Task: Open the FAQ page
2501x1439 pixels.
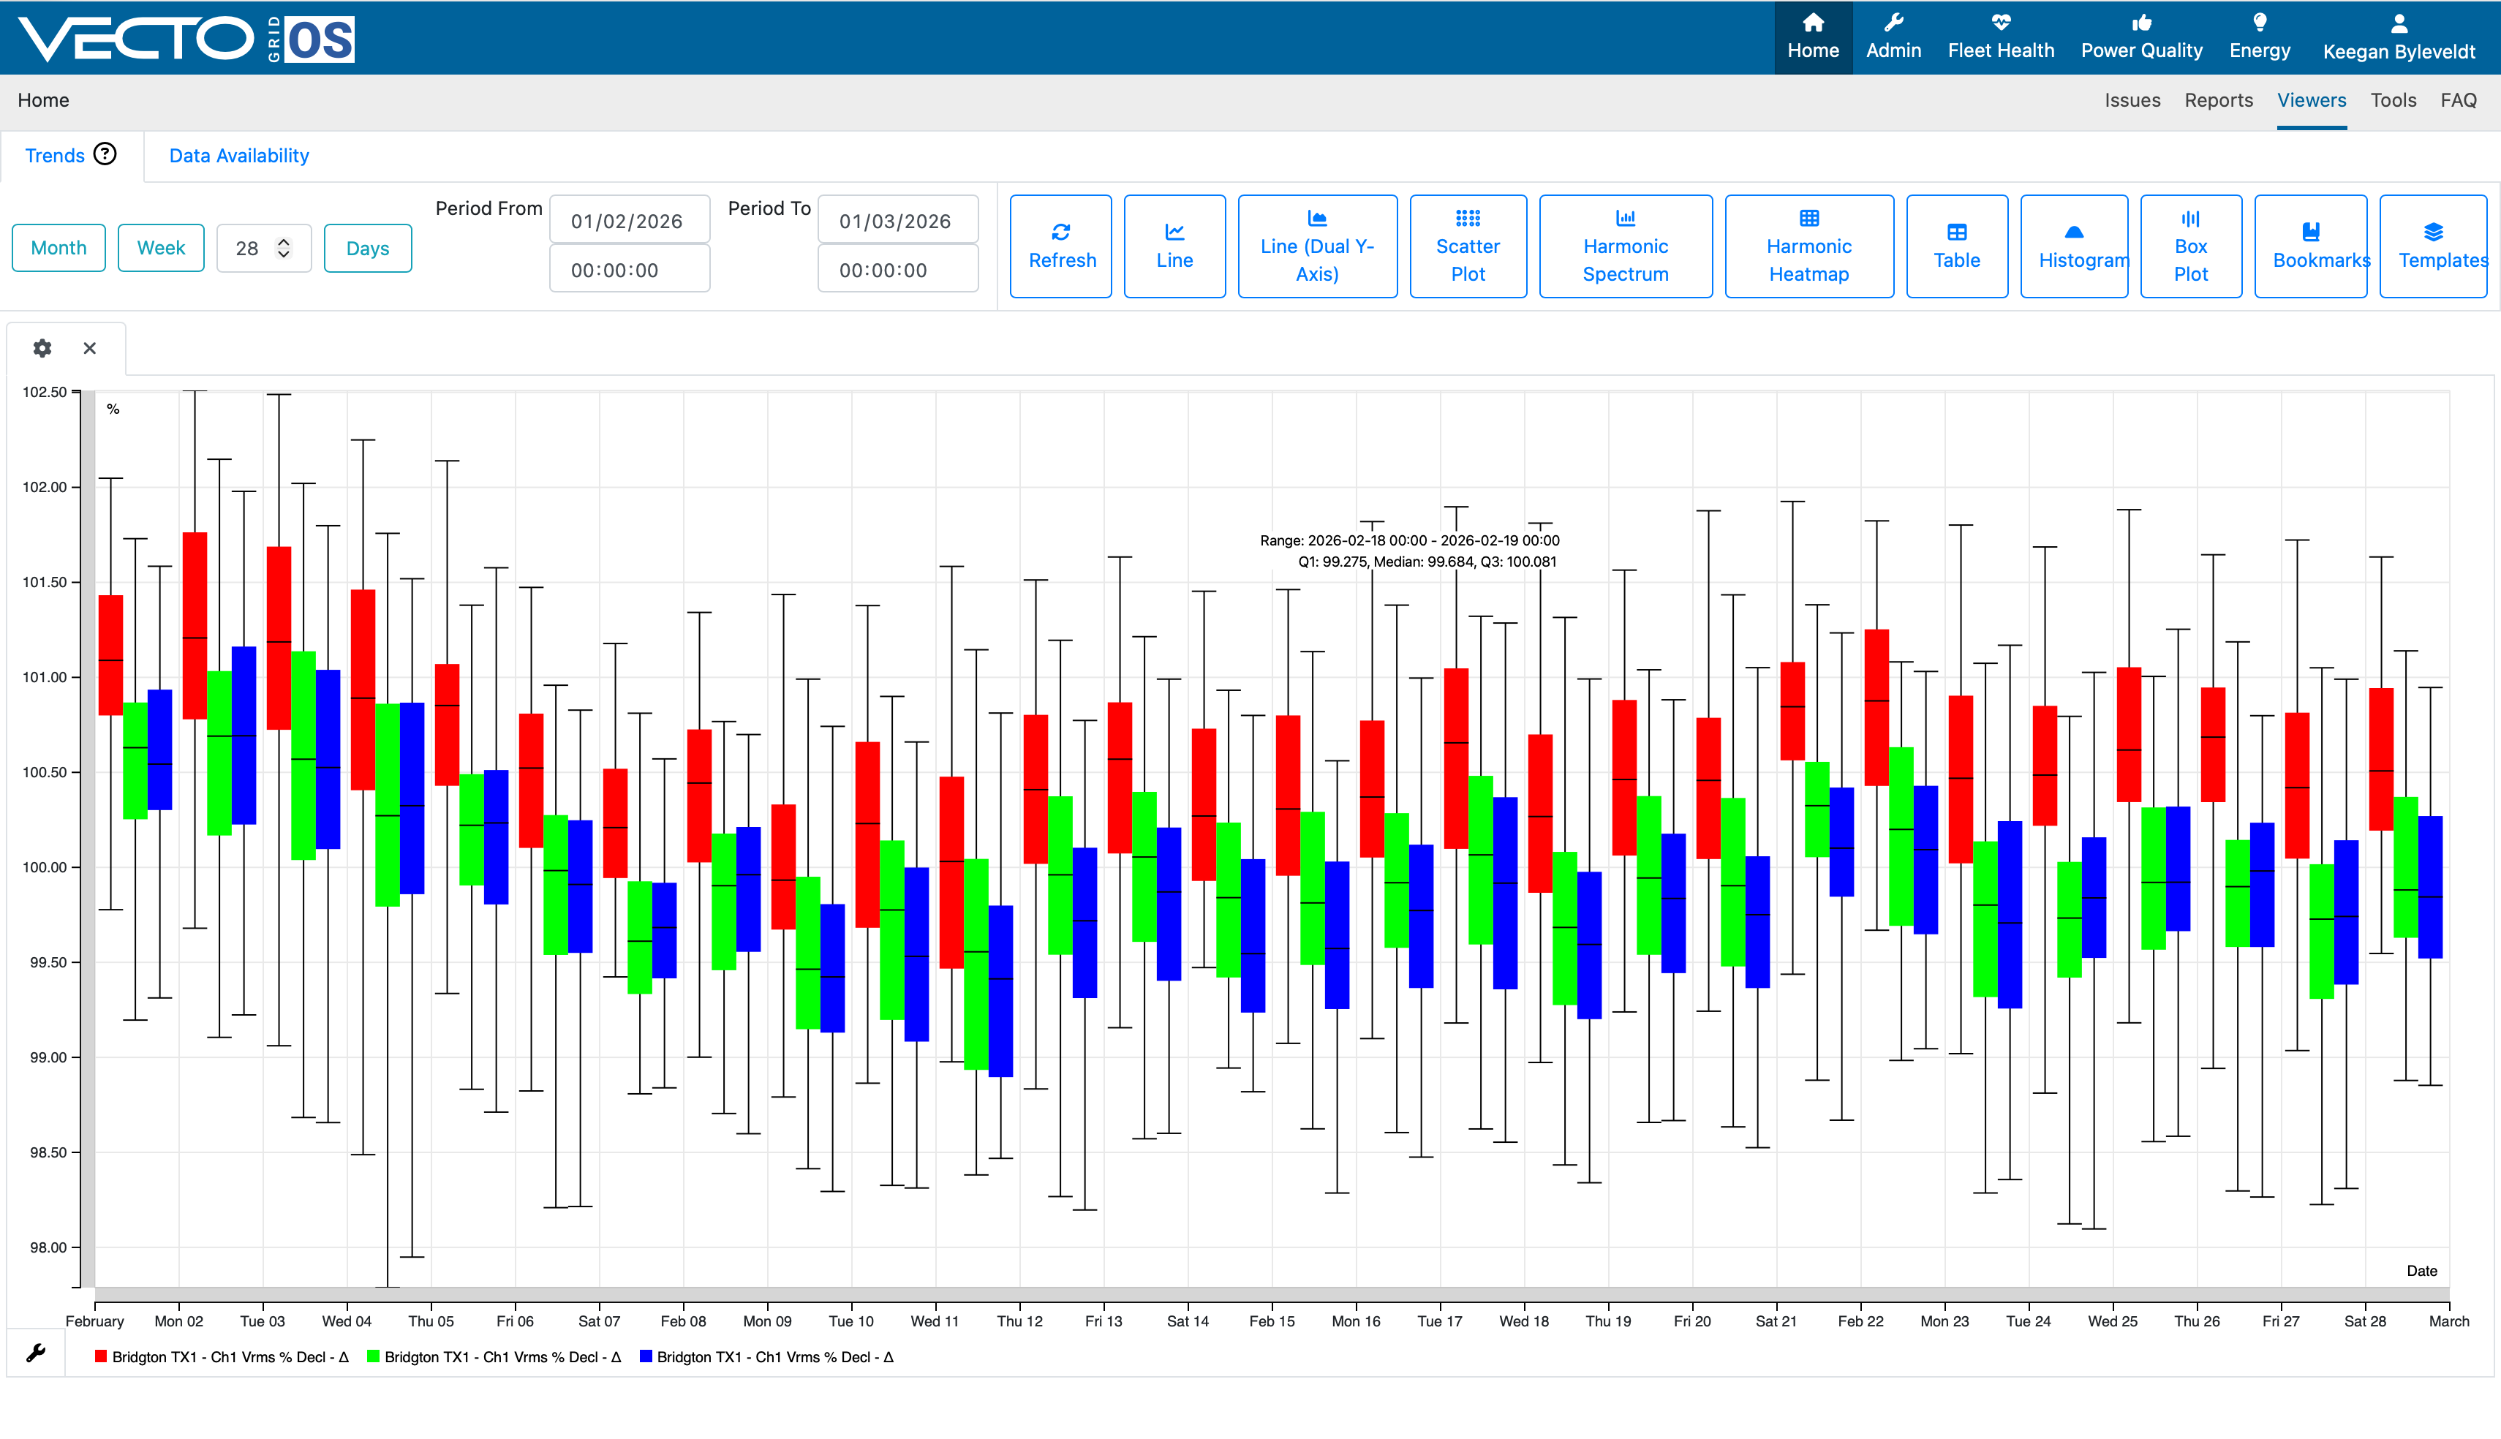Action: (2458, 100)
